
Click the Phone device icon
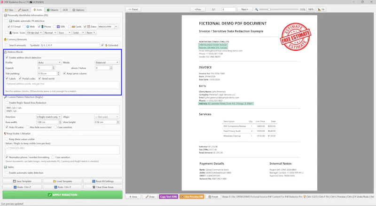[x=42, y=27]
